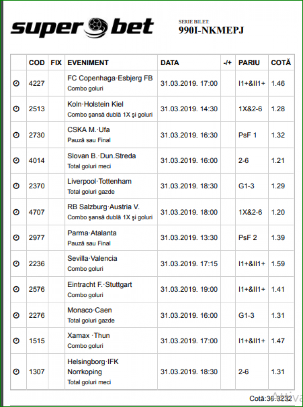
Task: Click the PsF 2 bet for Parma-Atalanta
Action: click(248, 238)
